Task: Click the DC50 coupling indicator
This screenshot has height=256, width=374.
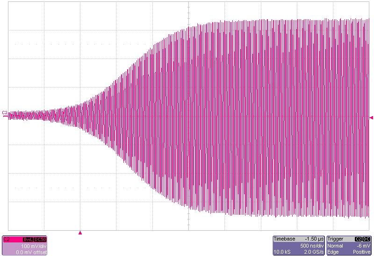Action: 40,240
